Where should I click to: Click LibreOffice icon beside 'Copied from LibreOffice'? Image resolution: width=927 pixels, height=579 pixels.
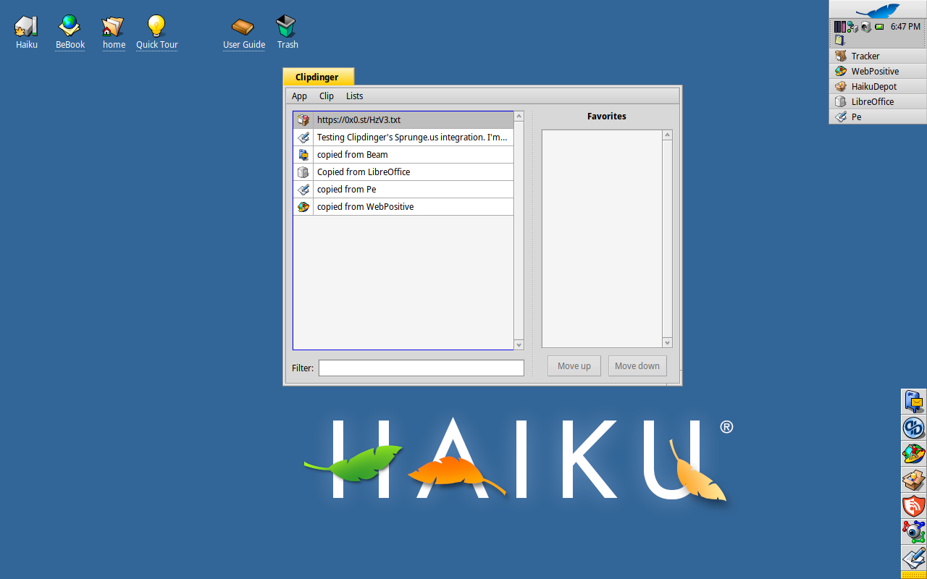[303, 172]
